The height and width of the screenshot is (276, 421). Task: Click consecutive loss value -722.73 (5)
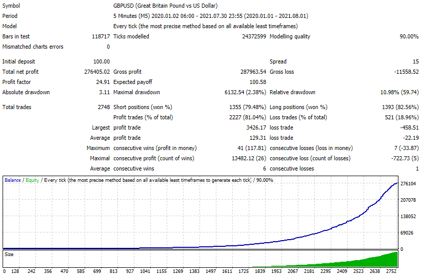click(x=405, y=158)
